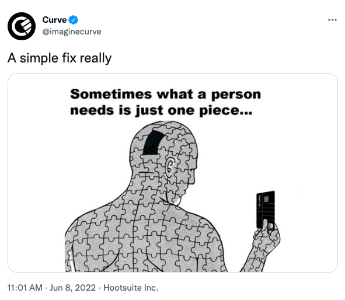Click the black Curve card in the meme
The height and width of the screenshot is (300, 345).
click(266, 210)
